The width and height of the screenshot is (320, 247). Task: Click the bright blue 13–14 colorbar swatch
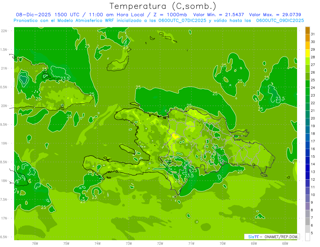coord(307,168)
